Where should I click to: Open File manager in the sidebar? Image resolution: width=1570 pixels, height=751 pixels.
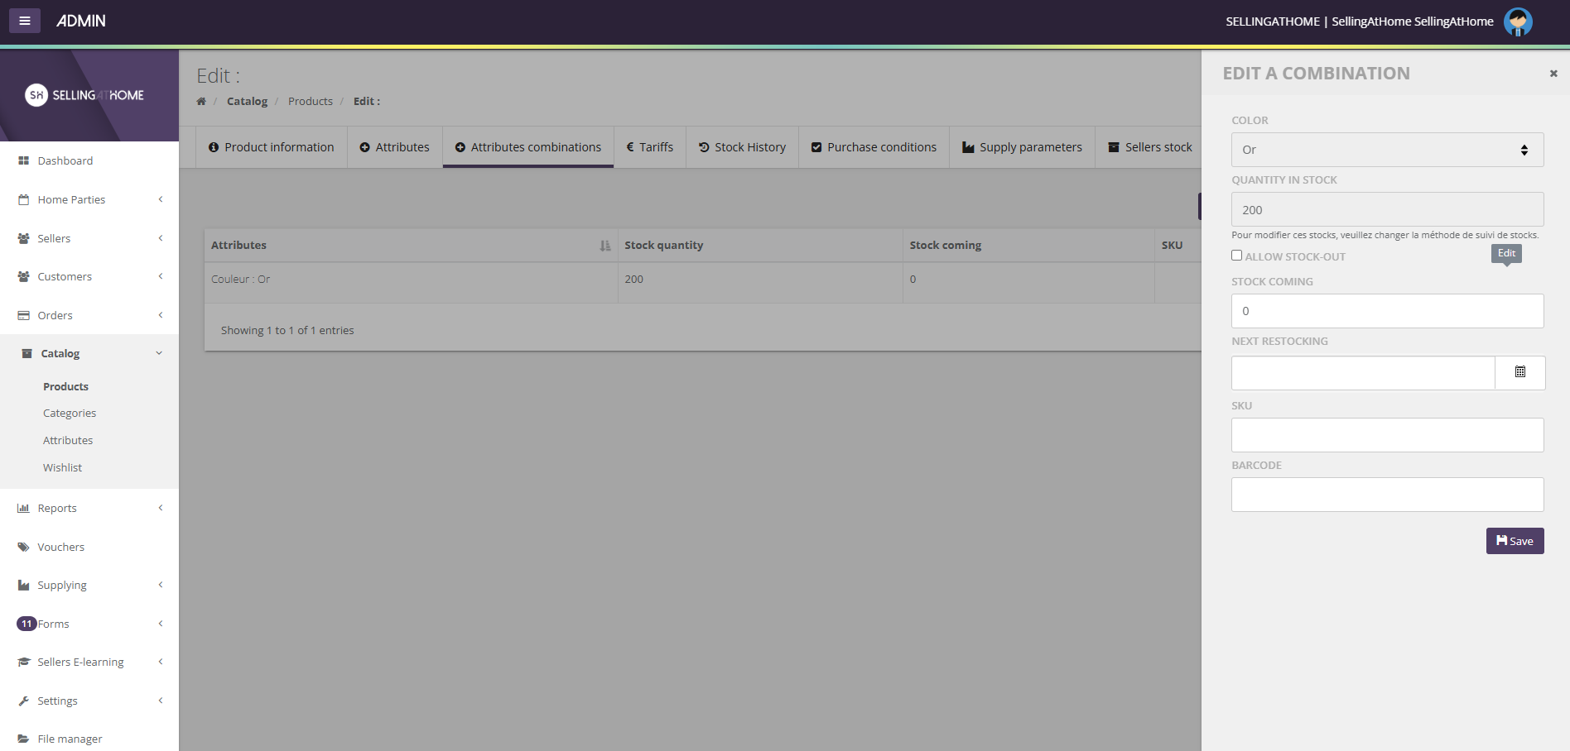pos(70,739)
